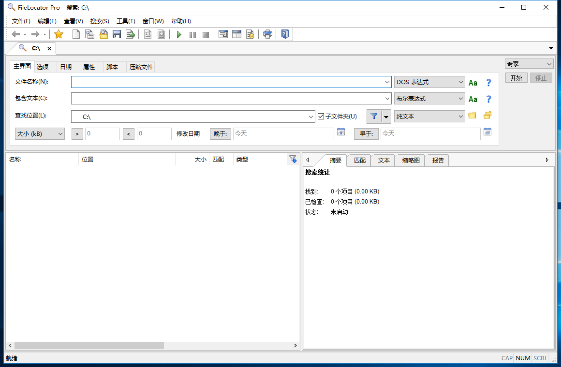Open the settings document gear icon

coord(250,34)
